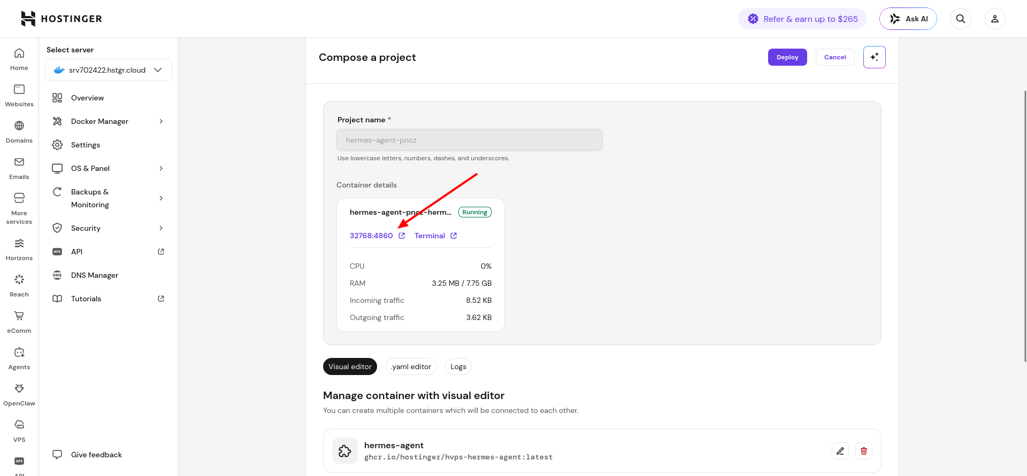Click the Give feedback speech bubble icon
Screen dimensions: 1027x476
[x=57, y=455]
